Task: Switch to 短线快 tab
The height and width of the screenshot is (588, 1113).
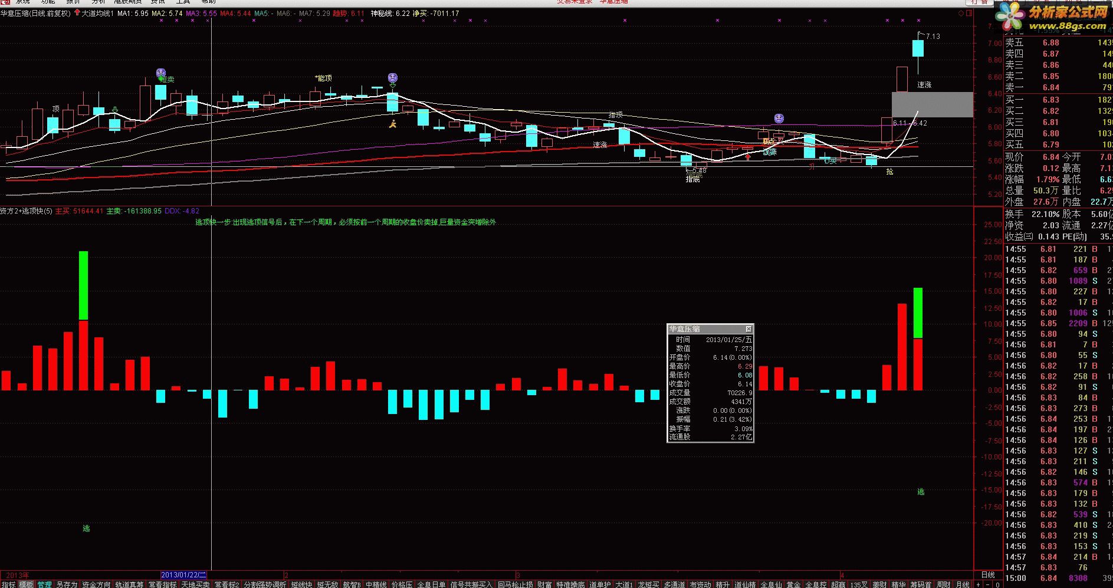Action: click(301, 584)
